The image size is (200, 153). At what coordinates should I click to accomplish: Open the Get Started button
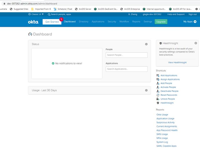[52, 22]
